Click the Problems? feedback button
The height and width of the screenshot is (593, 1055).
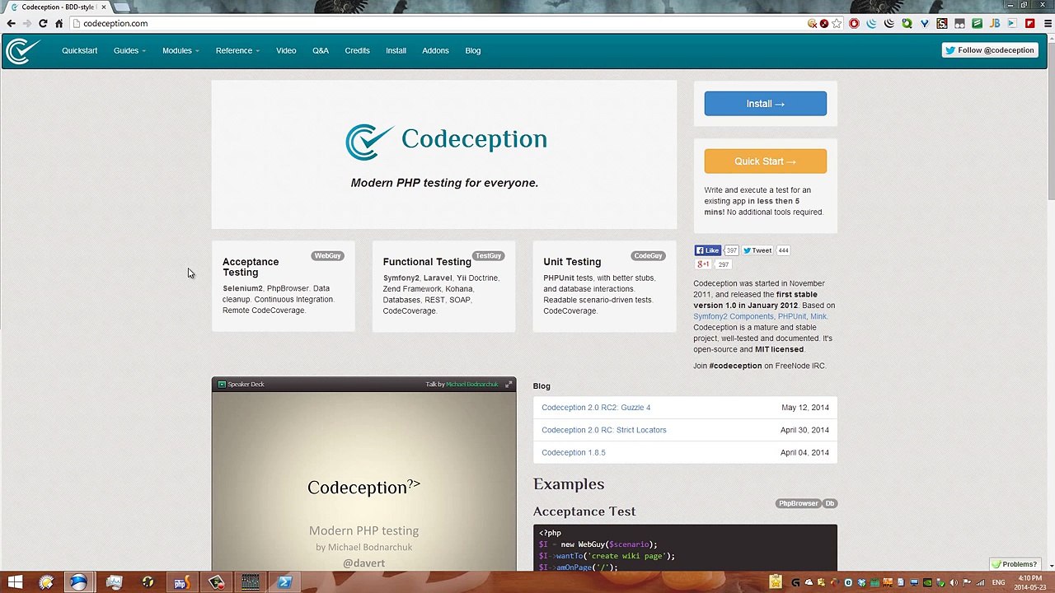pos(1014,564)
